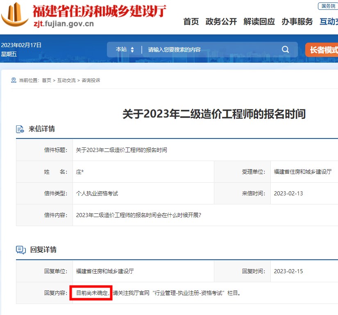338x315 pixels.
Task: Click the zjt.fujian.gov.cn site address text
Action: (63, 24)
